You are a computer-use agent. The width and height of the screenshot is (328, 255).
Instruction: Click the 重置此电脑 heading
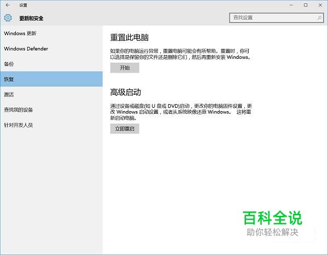pyautogui.click(x=129, y=38)
